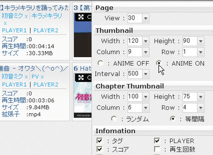Uncheck the PLAYER information checkbox
The height and width of the screenshot is (155, 213).
(157, 140)
